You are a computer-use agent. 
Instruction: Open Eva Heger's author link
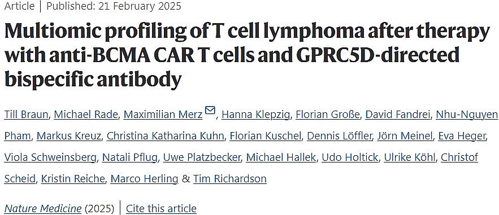[462, 136]
